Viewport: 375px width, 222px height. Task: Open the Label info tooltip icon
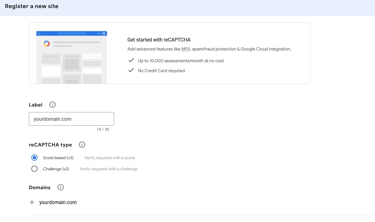point(52,105)
